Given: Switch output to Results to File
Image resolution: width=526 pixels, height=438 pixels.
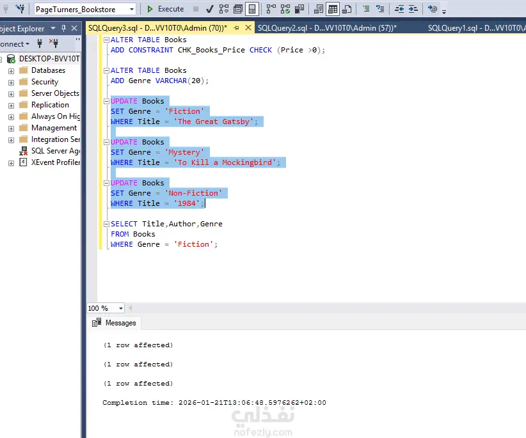Looking at the screenshot, I should (x=347, y=9).
